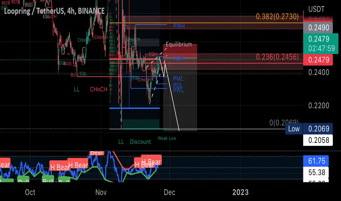Select the 0.382(0.2730) Fibonacci label

(277, 16)
